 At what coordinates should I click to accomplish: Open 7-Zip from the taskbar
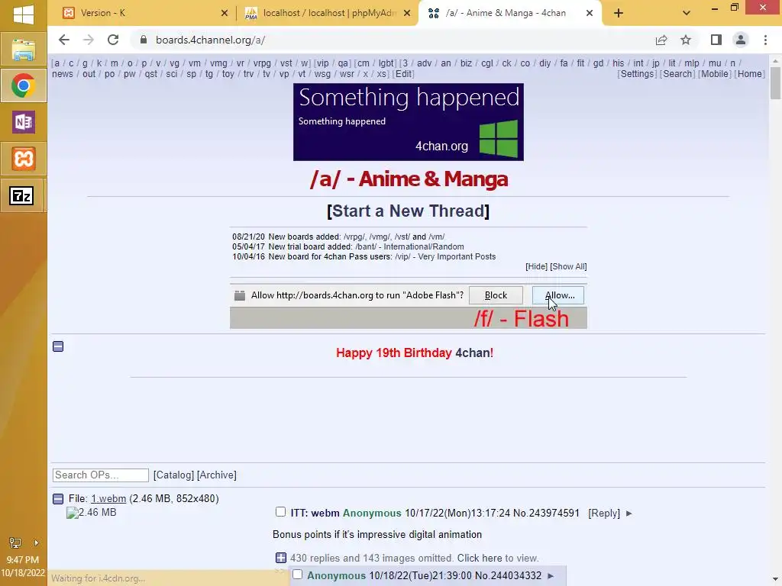(22, 196)
